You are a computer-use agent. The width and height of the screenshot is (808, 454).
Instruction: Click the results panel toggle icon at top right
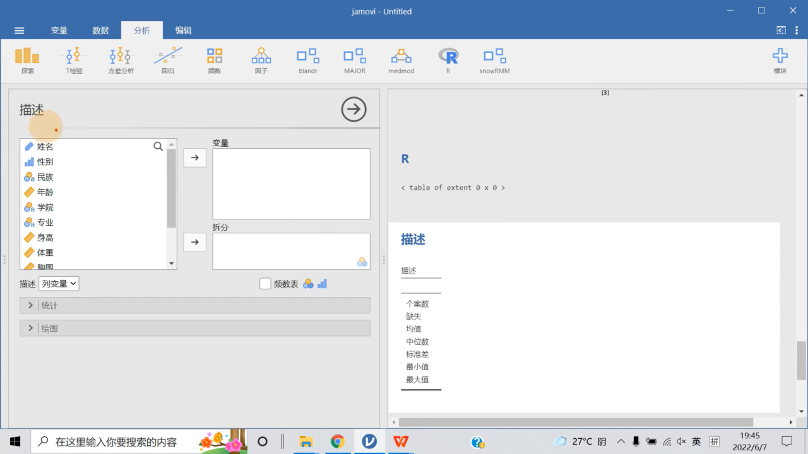tap(781, 30)
